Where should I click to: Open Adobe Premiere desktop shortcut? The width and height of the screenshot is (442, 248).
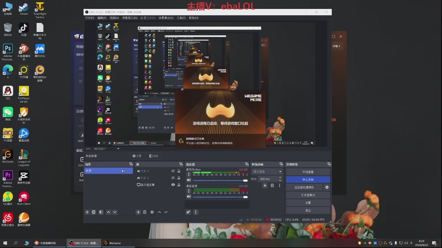pyautogui.click(x=8, y=179)
